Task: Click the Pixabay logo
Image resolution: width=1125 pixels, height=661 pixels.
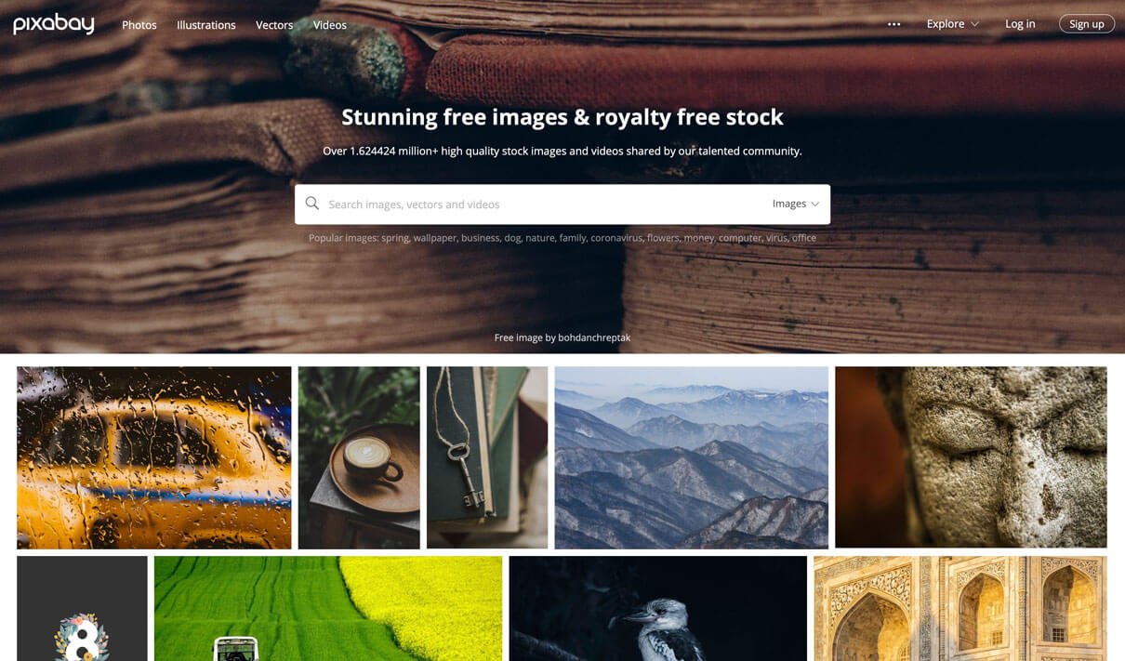Action: pyautogui.click(x=53, y=23)
